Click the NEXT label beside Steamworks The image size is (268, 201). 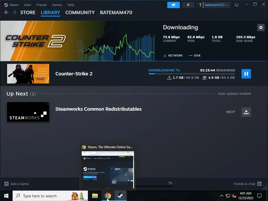pos(231,112)
